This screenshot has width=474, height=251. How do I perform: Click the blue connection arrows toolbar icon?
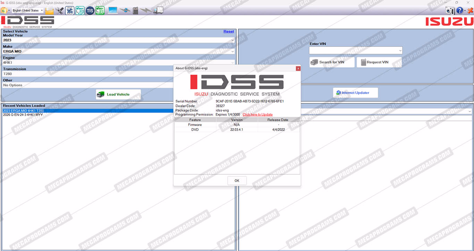(125, 10)
